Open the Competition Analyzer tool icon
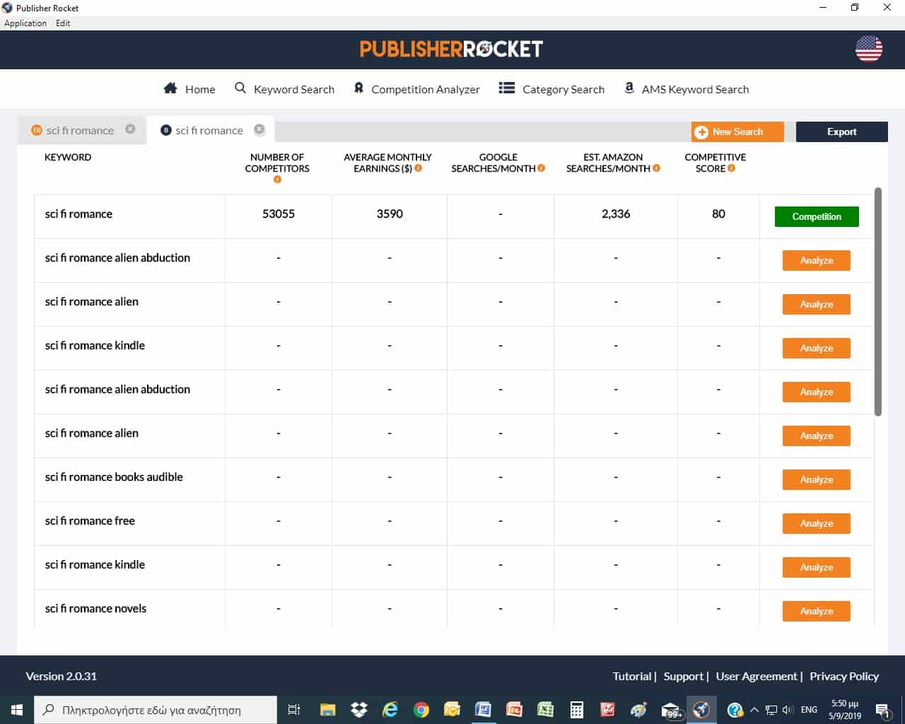Screen dimensions: 905x724 coord(359,88)
